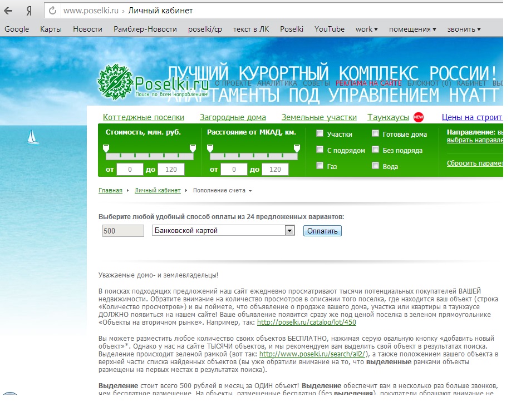Open the РЕКЛАМА НА САЙТЕ menu item
516x407 pixels.
[368, 83]
